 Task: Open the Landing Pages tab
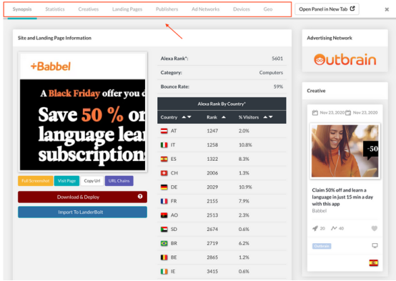point(127,9)
